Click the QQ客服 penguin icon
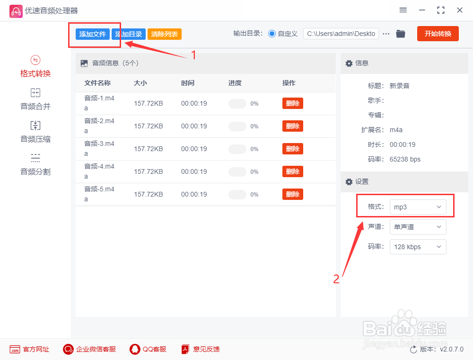 point(135,349)
